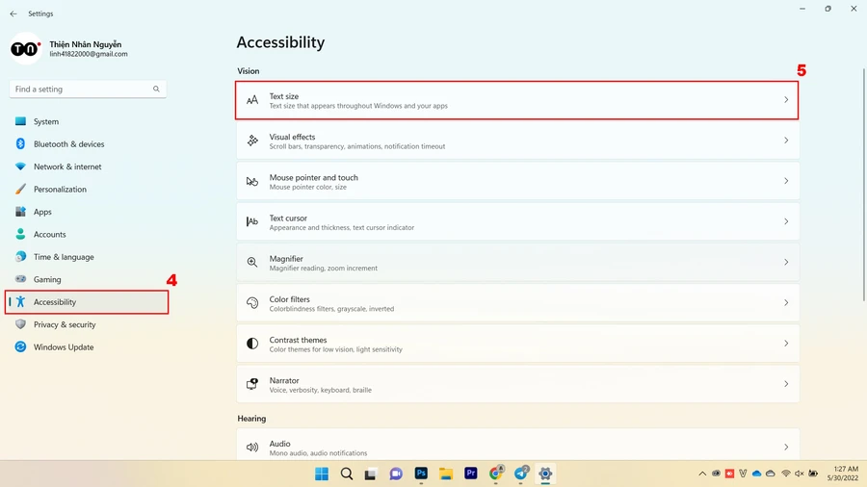
Task: Click the Privacy & security shield icon
Action: pos(20,324)
